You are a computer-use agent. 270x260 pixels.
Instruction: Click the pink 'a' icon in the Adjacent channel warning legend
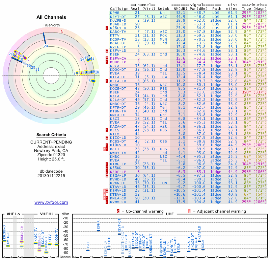click(x=189, y=211)
